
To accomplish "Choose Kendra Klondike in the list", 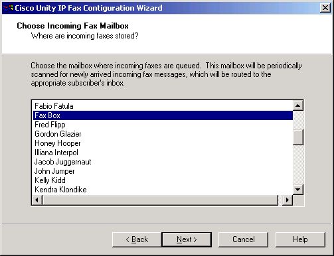I will 163,190.
